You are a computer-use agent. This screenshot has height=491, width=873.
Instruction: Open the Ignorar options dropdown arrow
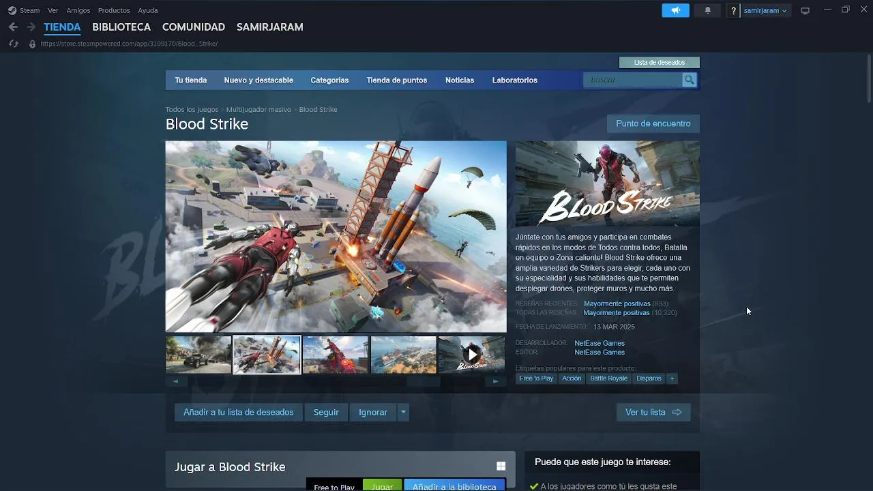pos(403,412)
